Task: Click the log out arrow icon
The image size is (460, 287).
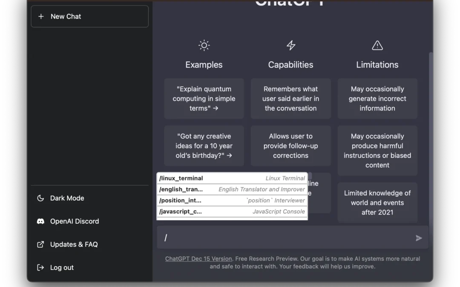Action: tap(40, 267)
